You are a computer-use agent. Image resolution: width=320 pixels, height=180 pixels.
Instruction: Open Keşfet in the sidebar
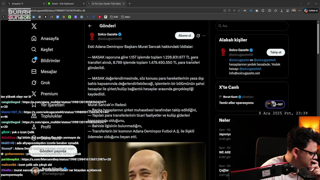pyautogui.click(x=42, y=49)
